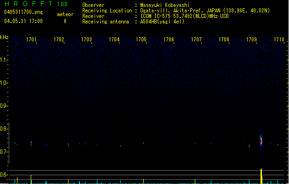Image resolution: width=289 pixels, height=184 pixels.
Task: Click the 0.7 kHz axis label
Action: point(4,152)
